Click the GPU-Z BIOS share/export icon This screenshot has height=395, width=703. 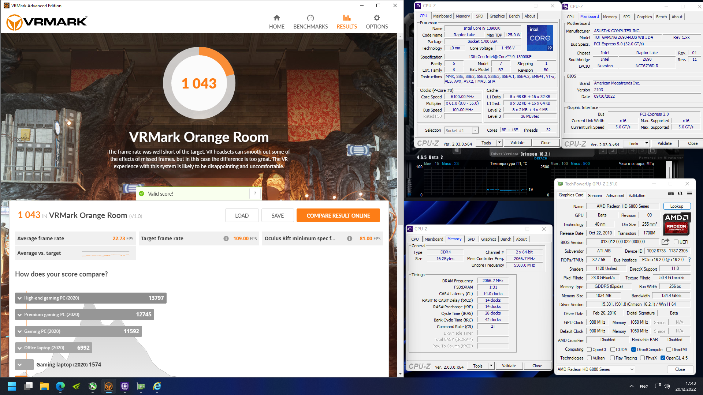point(665,242)
